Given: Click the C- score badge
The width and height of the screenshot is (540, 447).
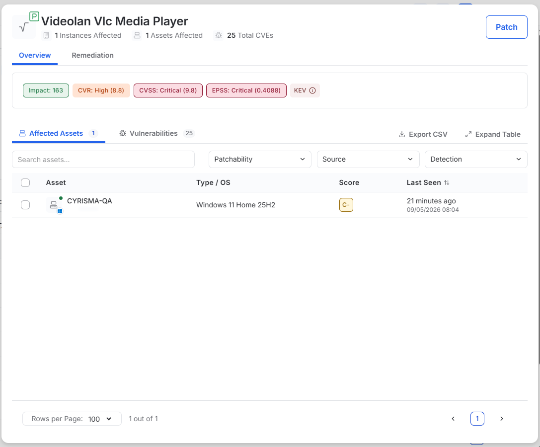Looking at the screenshot, I should click(x=346, y=205).
